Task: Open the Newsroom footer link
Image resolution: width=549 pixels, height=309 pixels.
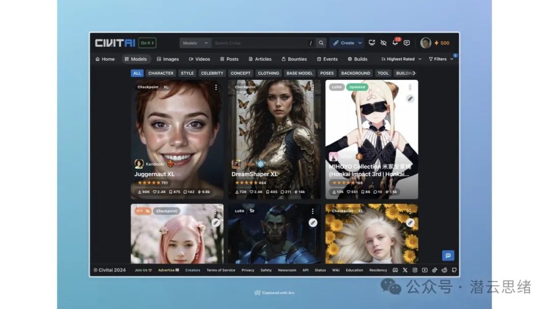Action: 287,270
